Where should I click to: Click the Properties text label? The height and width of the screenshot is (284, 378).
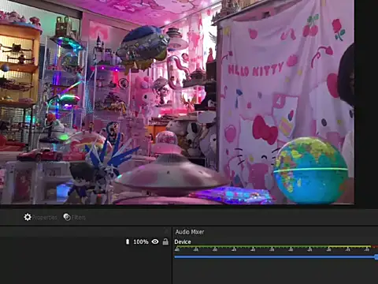coord(44,218)
